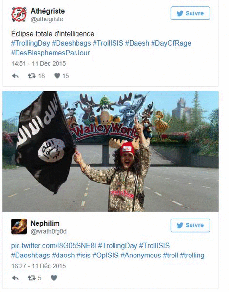Image resolution: width=229 pixels, height=292 pixels.
Task: Follow Athégriste with Suivre button
Action: click(190, 13)
